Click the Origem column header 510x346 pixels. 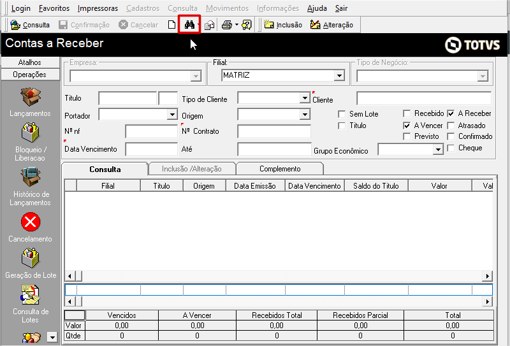[204, 185]
